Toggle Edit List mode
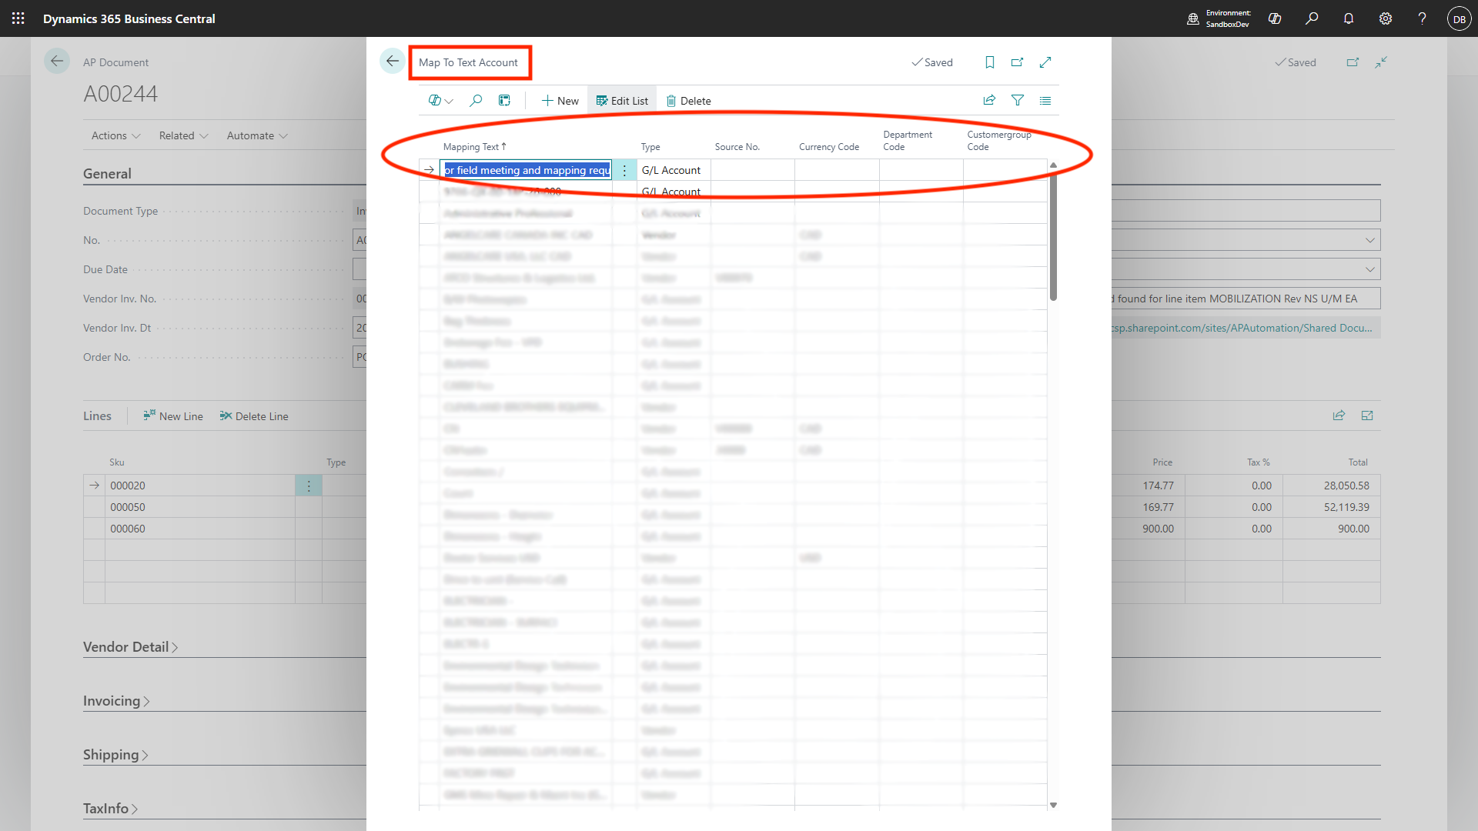1478x831 pixels. [622, 101]
